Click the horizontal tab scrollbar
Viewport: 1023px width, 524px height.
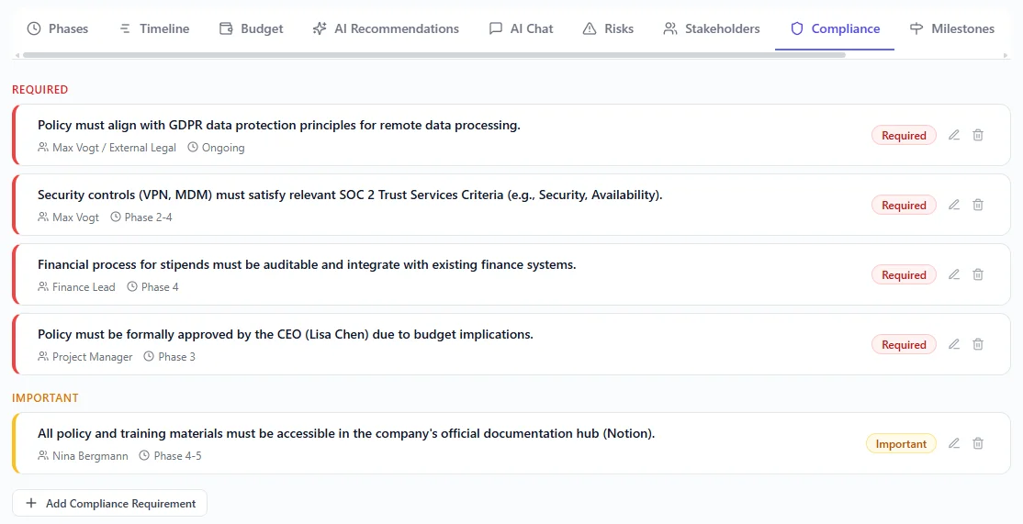pos(432,55)
